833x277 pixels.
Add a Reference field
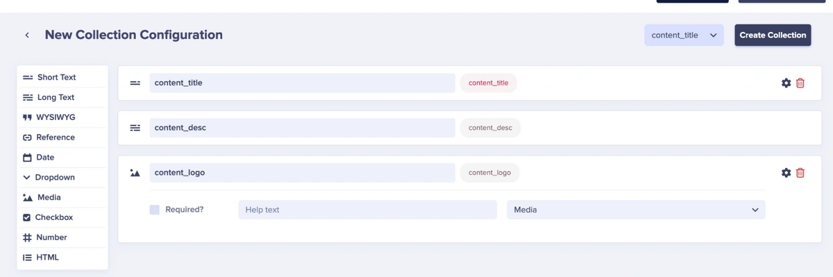[x=62, y=137]
